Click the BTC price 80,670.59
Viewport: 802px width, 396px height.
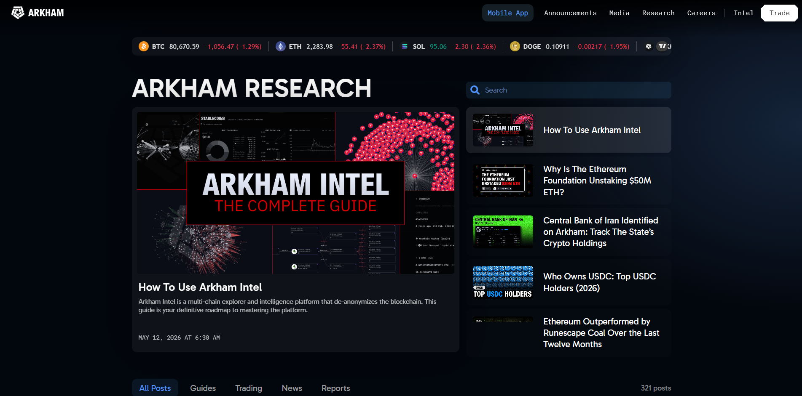coord(184,46)
